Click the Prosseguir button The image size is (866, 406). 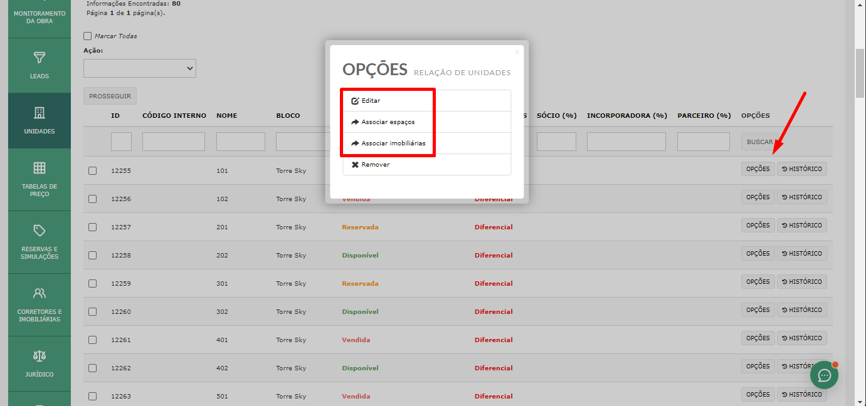(110, 96)
